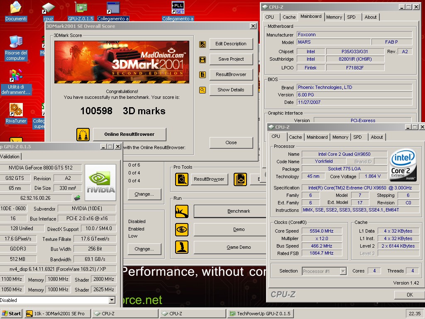This screenshot has height=319, width=425.
Task: Click the Start button
Action: tap(12, 314)
